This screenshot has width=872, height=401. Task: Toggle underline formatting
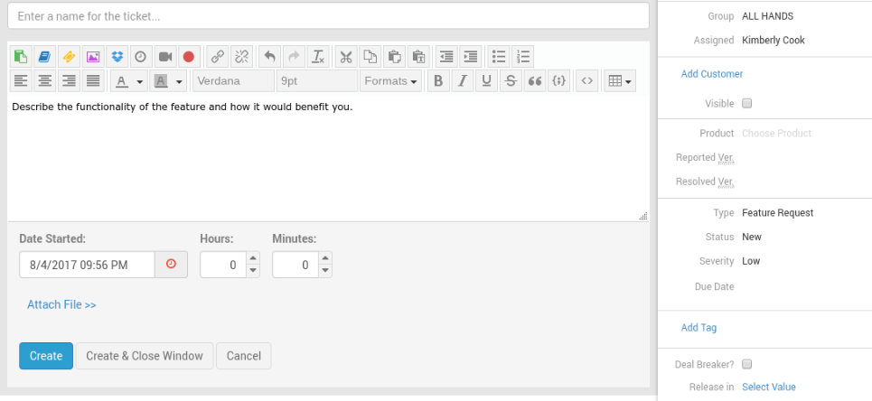tap(486, 81)
